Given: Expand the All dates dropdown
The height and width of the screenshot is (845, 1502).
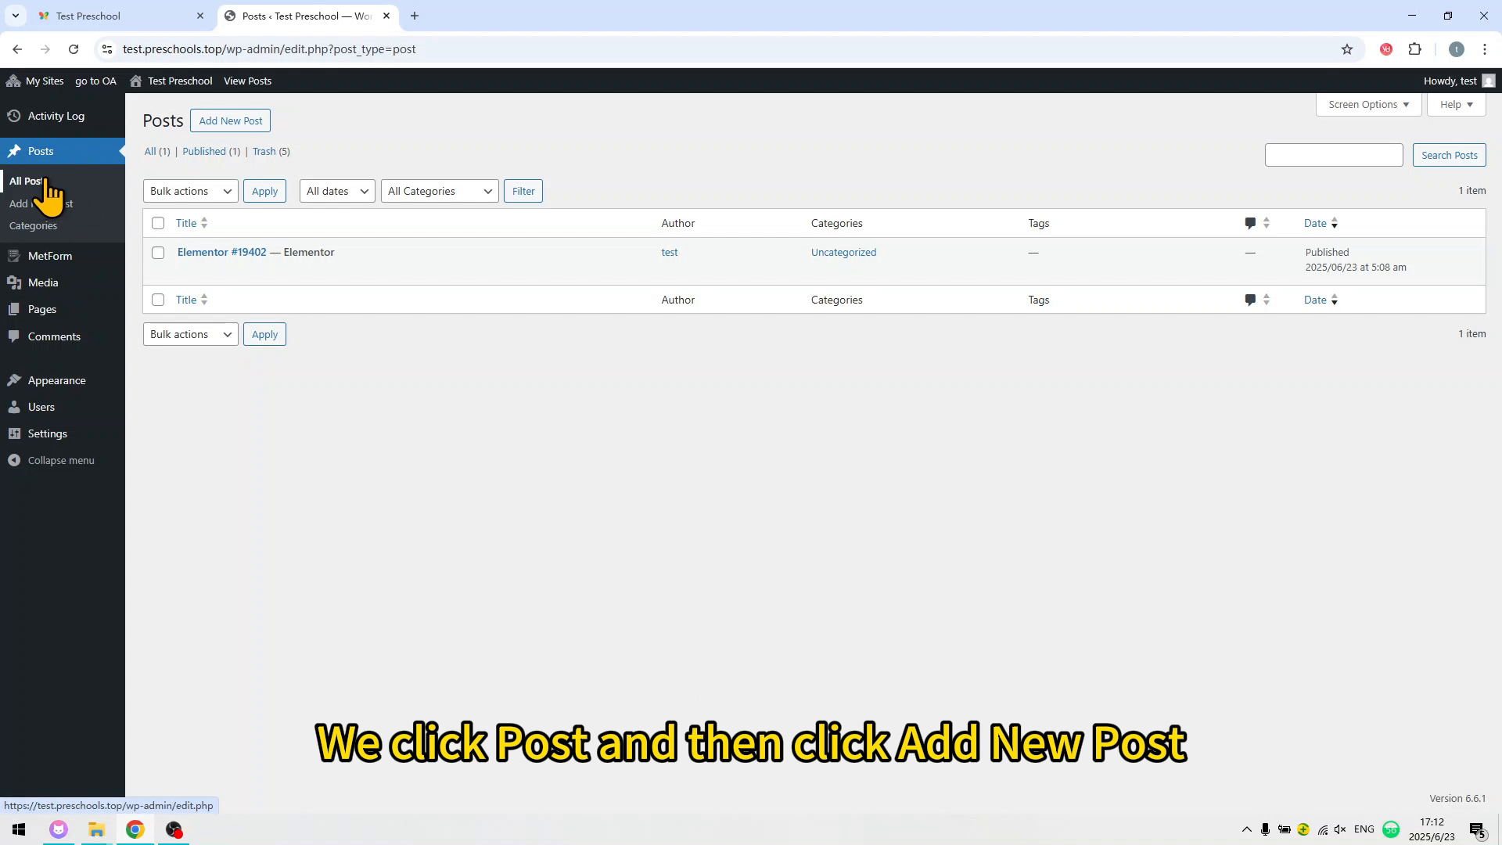Looking at the screenshot, I should (x=336, y=191).
